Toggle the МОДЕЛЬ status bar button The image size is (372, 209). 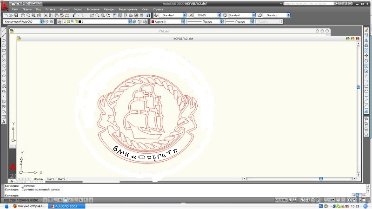281,200
